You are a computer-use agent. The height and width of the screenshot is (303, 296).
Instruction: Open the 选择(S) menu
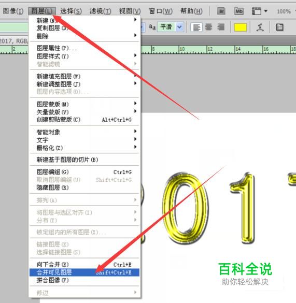click(x=71, y=11)
